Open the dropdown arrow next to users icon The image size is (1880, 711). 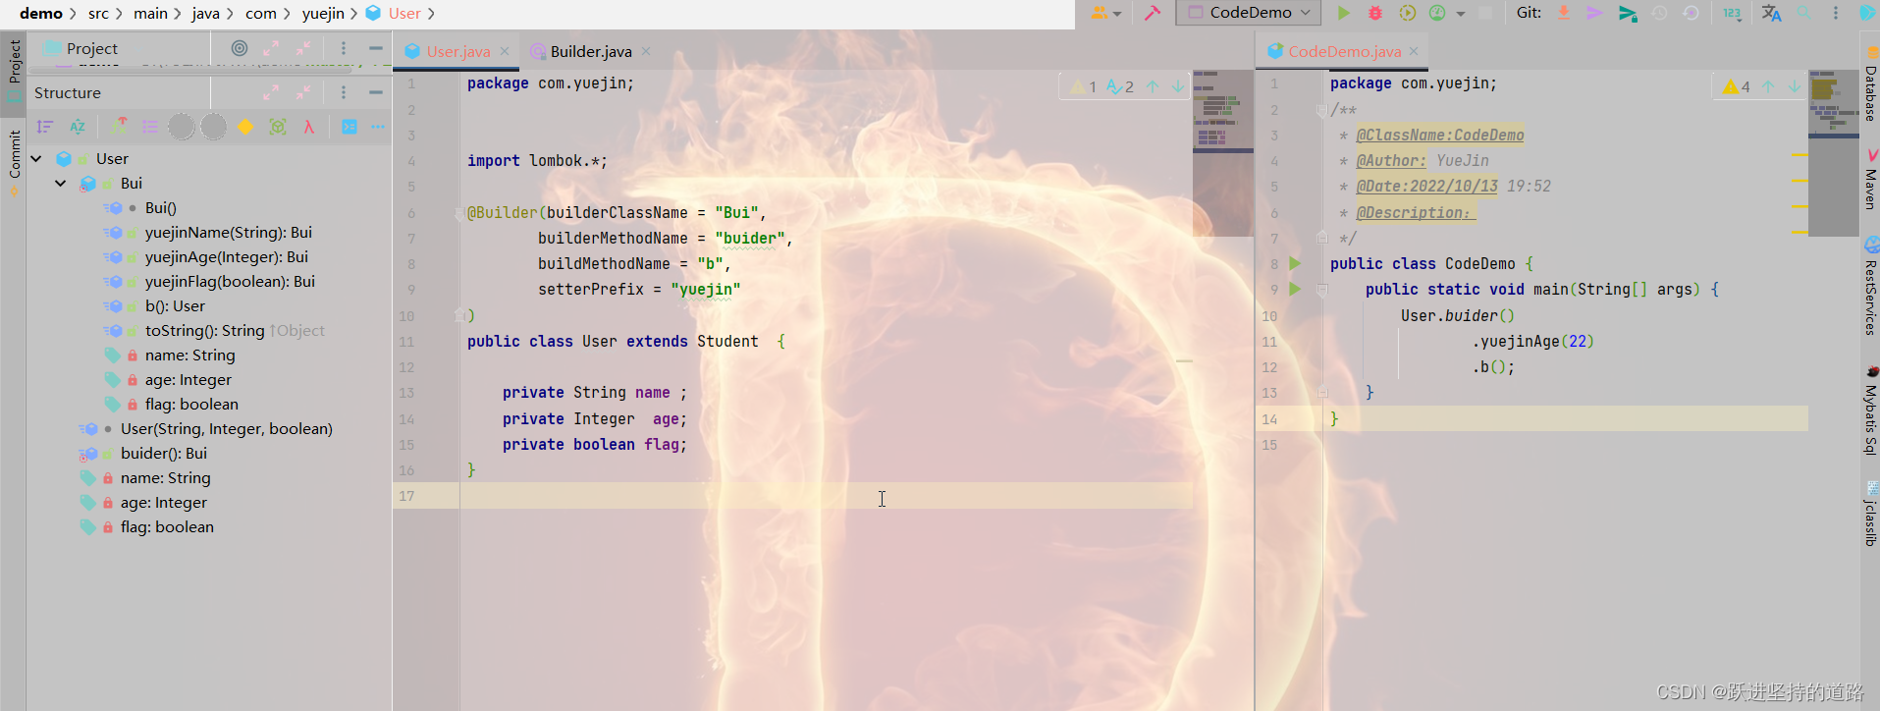(x=1117, y=14)
